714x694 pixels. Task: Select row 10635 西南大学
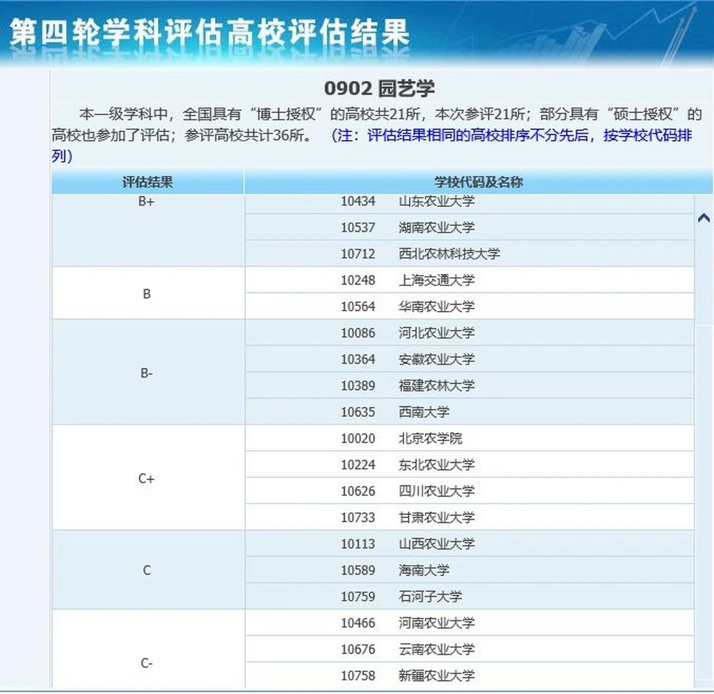tap(469, 412)
